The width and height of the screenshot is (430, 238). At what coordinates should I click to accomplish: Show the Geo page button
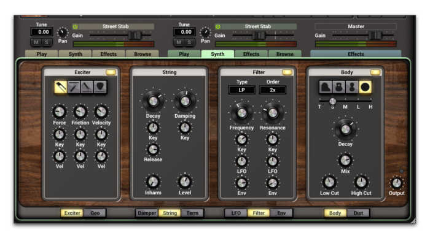coord(95,213)
